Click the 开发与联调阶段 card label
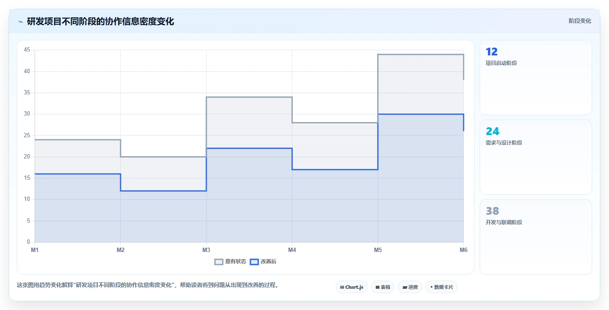The width and height of the screenshot is (609, 310). pos(504,223)
